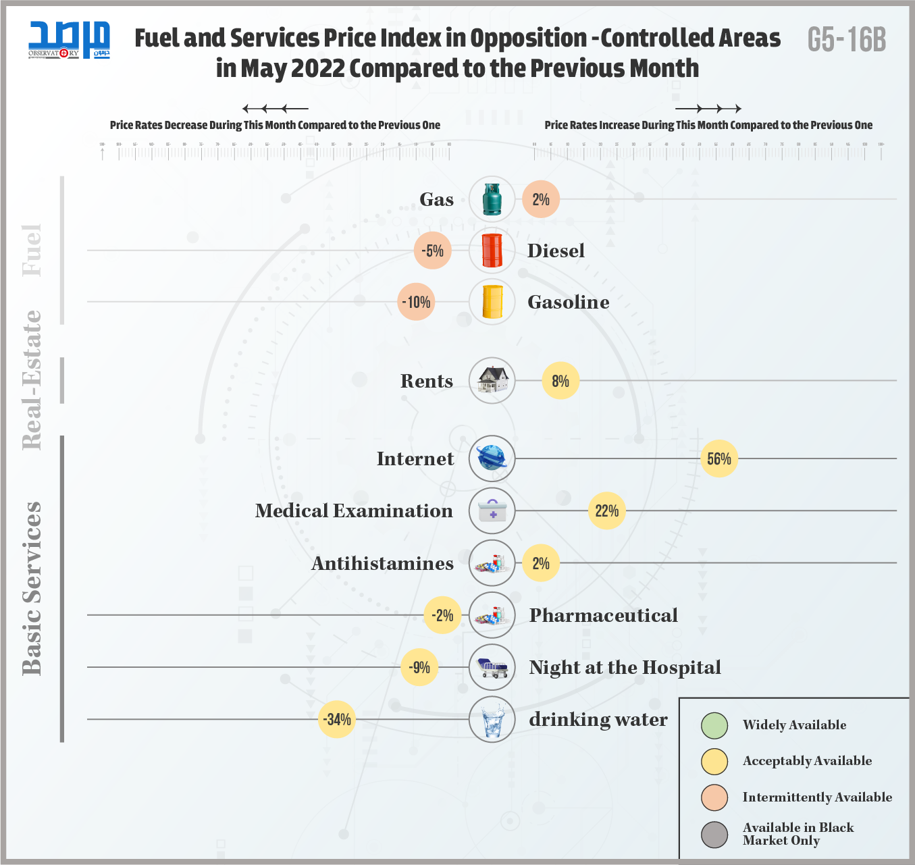Click the medical examination kit icon
The height and width of the screenshot is (865, 915).
[492, 510]
